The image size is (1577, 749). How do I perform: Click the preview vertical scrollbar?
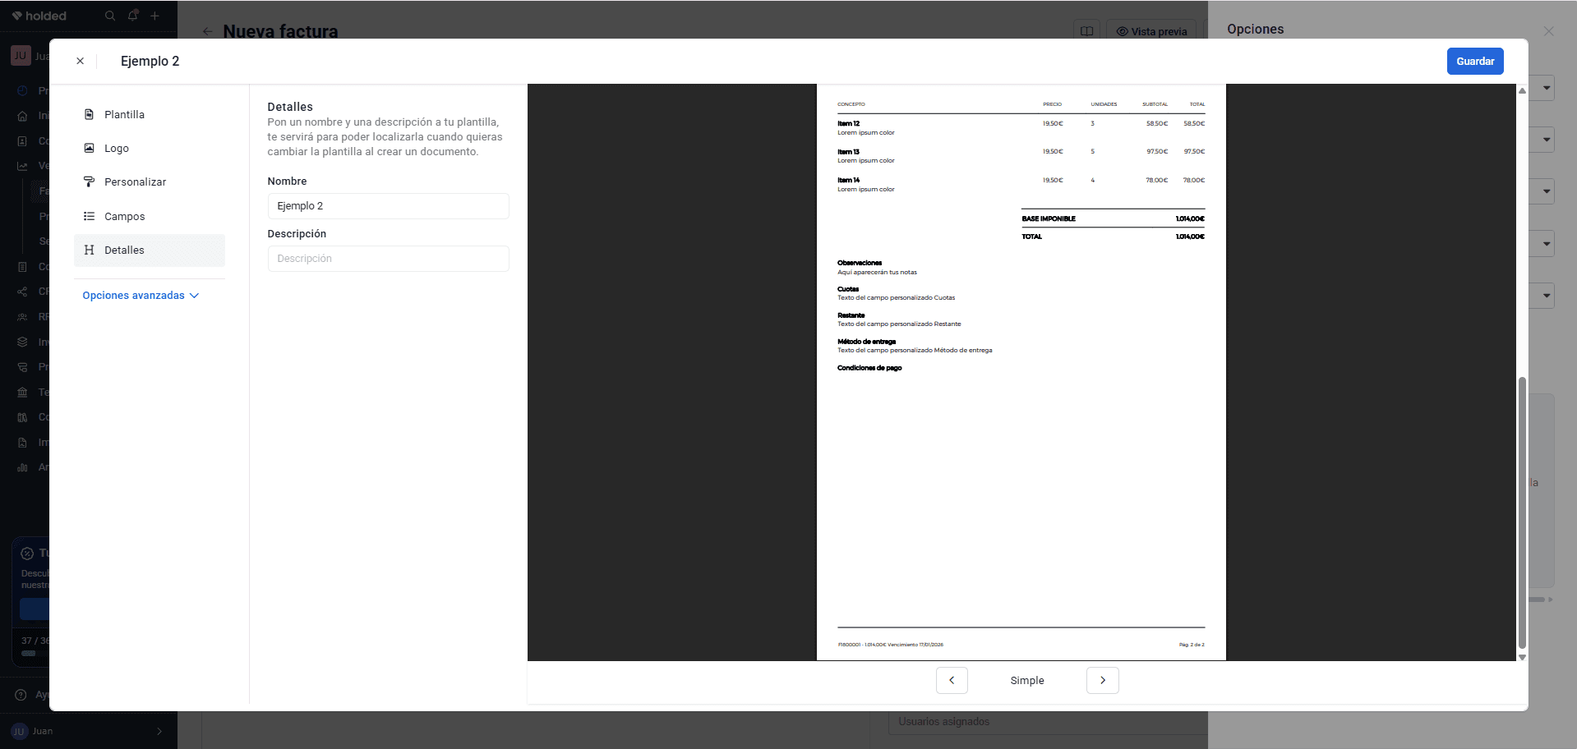[x=1522, y=513]
